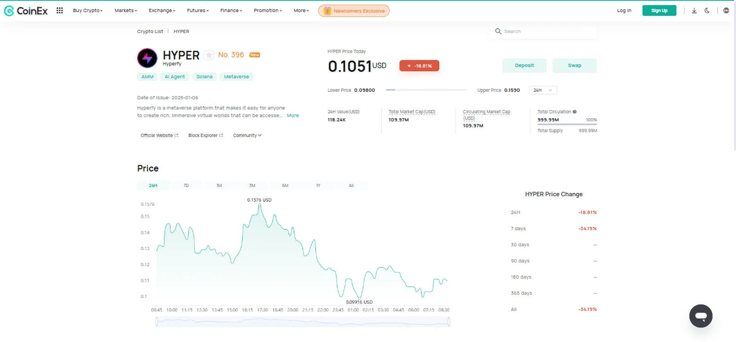Open the CoinEx logo homepage

(x=26, y=11)
